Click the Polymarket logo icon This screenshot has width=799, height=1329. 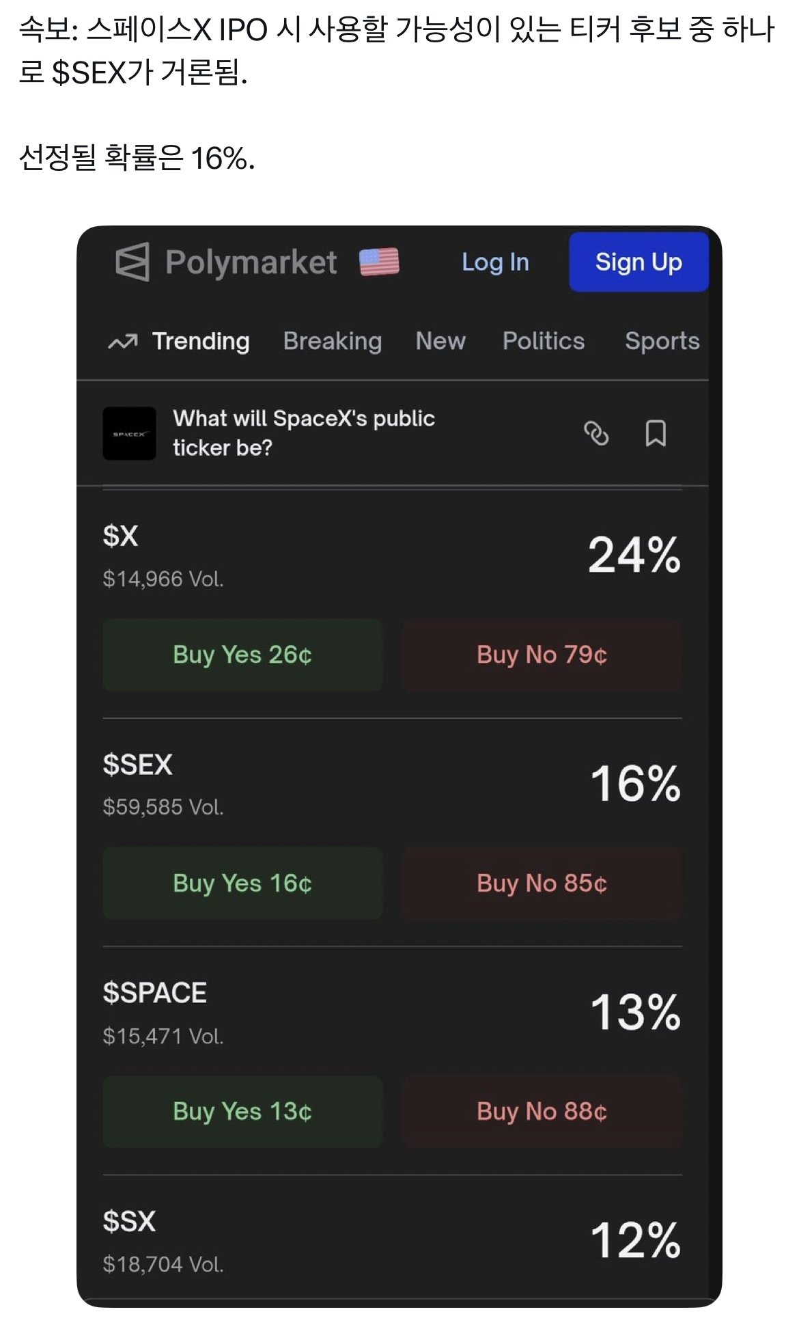click(x=132, y=262)
